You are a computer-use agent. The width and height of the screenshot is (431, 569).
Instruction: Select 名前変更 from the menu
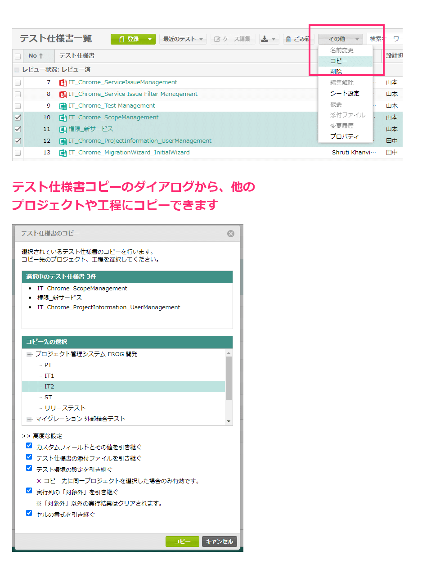tap(346, 50)
